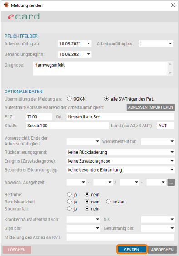Viewport: 179px width, 256px height.
Task: Open the second Abweich. Ausgehzeit time dropdown
Action: (x=110, y=182)
